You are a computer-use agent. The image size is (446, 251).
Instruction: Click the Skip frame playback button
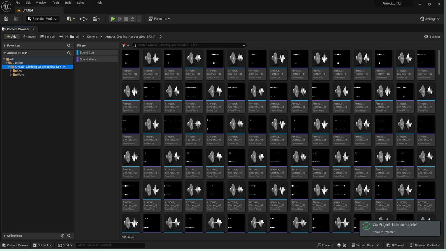120,19
